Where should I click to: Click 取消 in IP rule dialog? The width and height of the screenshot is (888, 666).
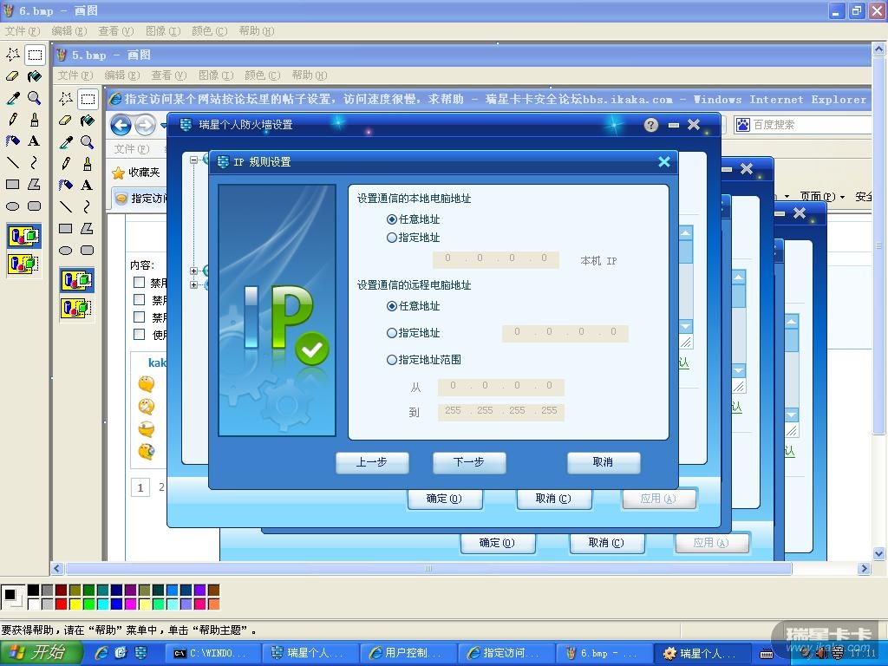(604, 462)
